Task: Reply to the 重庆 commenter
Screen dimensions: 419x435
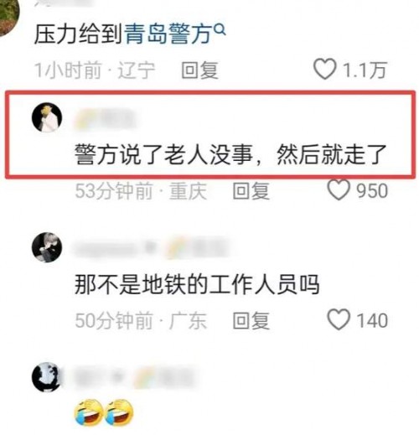Action: pyautogui.click(x=251, y=191)
